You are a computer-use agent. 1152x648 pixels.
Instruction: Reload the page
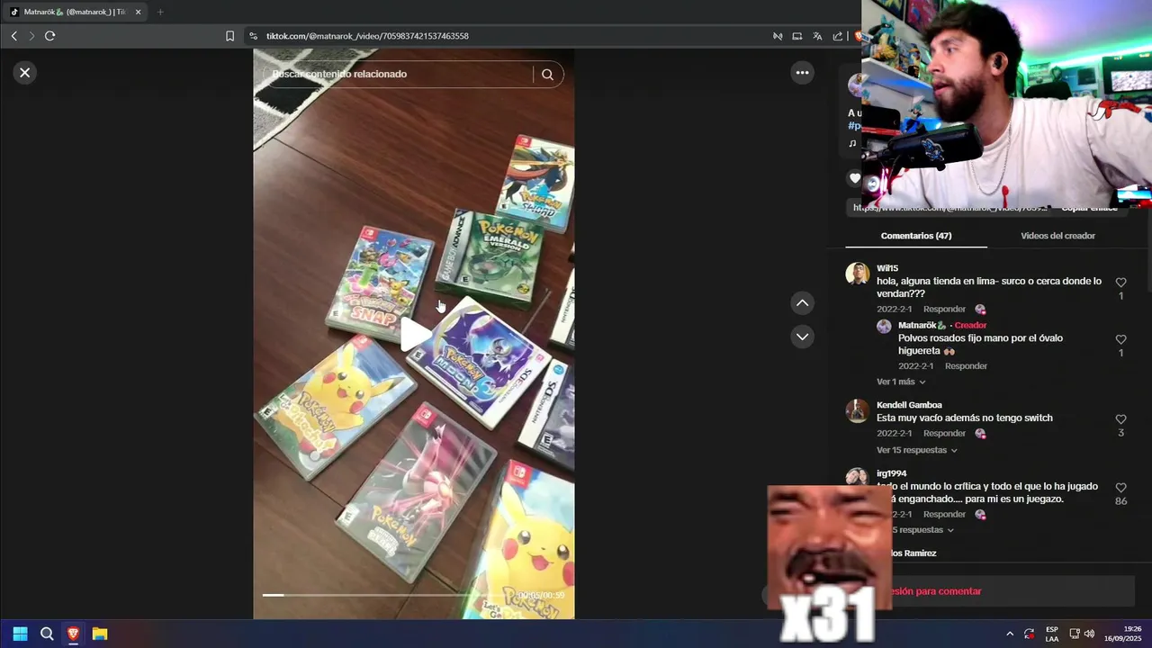click(x=50, y=36)
